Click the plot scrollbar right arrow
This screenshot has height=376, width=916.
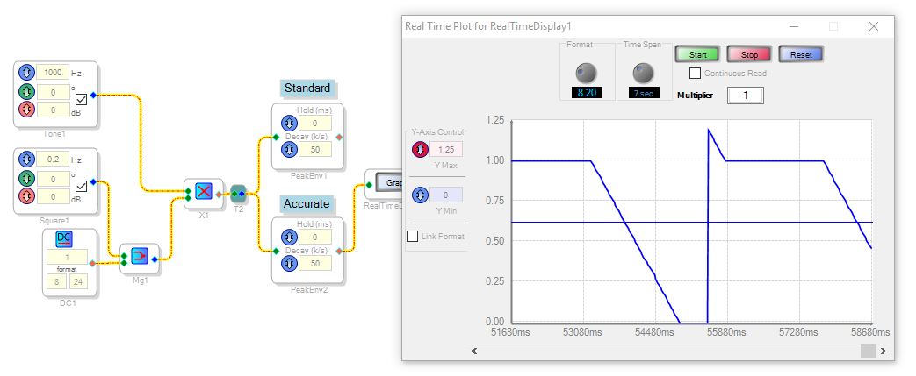884,351
